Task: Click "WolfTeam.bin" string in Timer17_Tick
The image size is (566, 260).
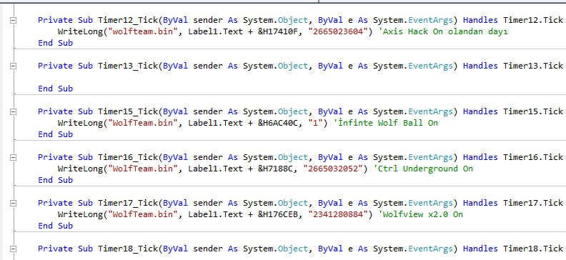Action: tap(143, 214)
